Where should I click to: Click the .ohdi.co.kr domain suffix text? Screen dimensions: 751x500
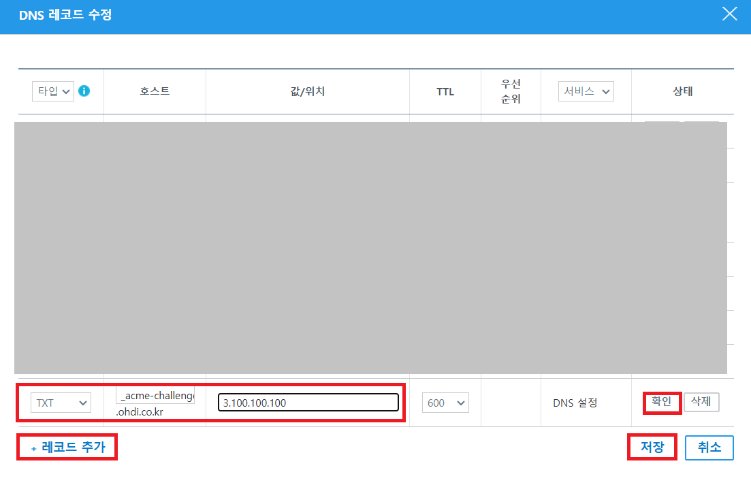tap(140, 412)
